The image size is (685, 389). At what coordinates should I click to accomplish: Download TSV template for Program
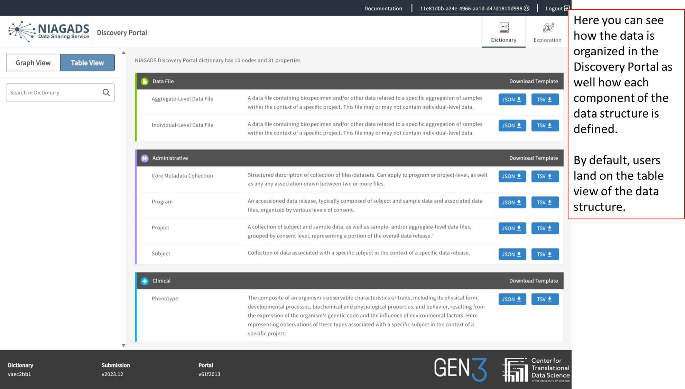(x=545, y=202)
